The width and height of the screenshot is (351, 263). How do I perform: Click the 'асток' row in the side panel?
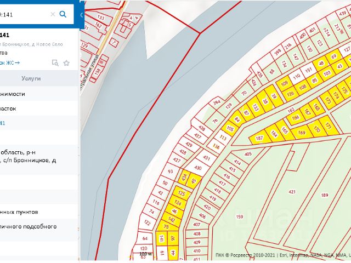pos(39,108)
